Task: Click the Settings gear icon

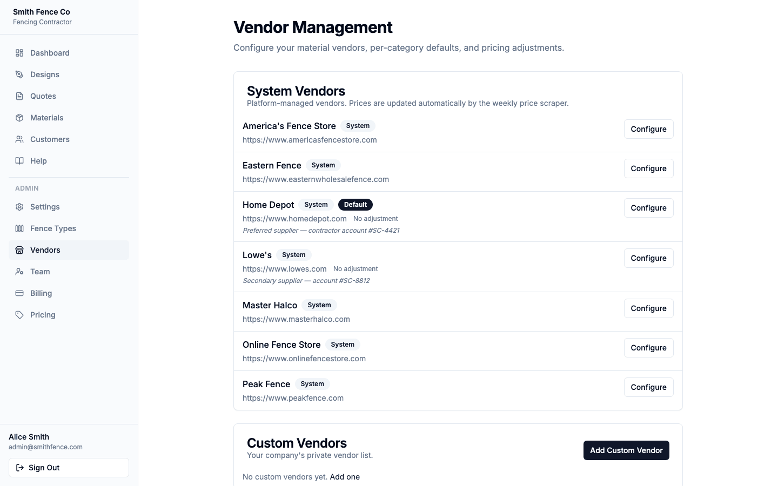Action: (x=19, y=207)
